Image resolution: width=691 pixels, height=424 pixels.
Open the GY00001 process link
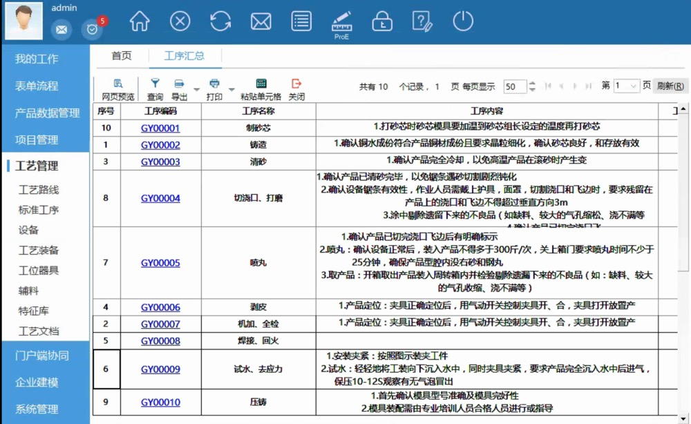point(160,128)
